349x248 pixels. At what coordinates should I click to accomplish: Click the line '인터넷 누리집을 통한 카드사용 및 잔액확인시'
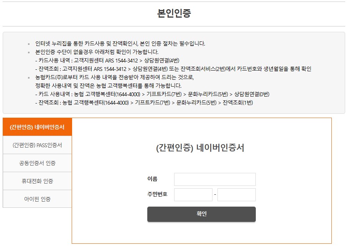coord(120,43)
